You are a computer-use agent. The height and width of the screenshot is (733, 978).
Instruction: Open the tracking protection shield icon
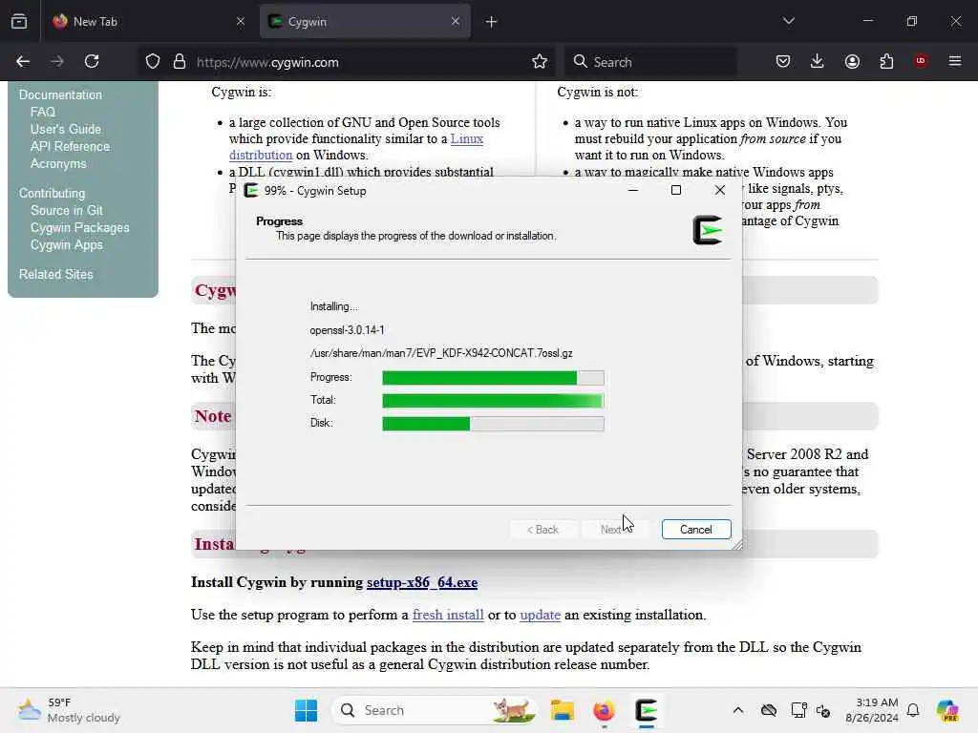pyautogui.click(x=153, y=62)
